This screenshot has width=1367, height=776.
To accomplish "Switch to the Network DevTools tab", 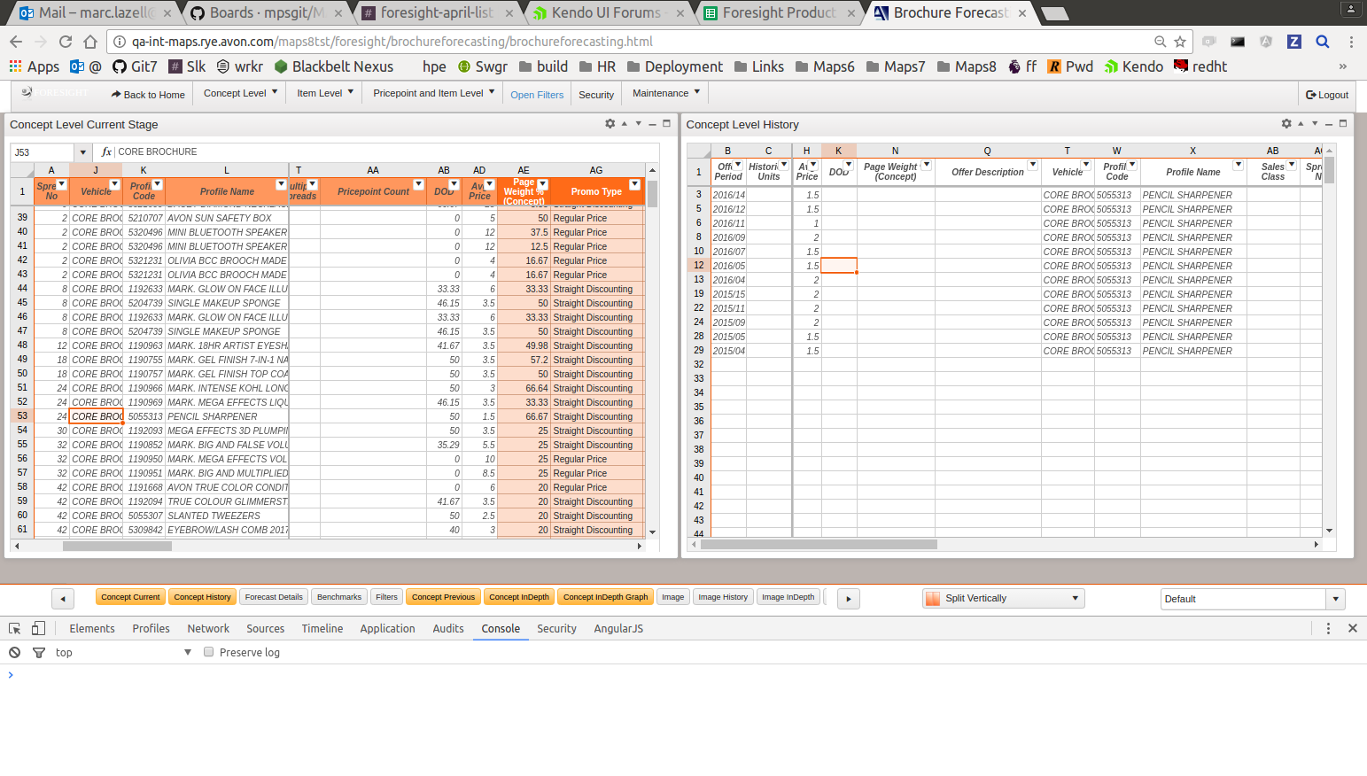I will pyautogui.click(x=208, y=628).
